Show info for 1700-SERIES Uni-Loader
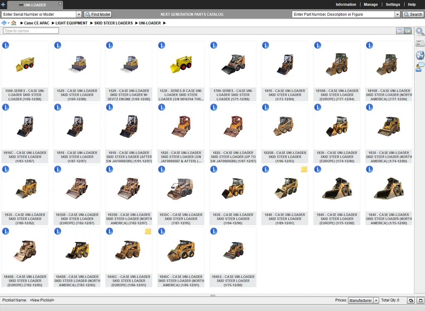425x311 pixels. tap(214, 45)
